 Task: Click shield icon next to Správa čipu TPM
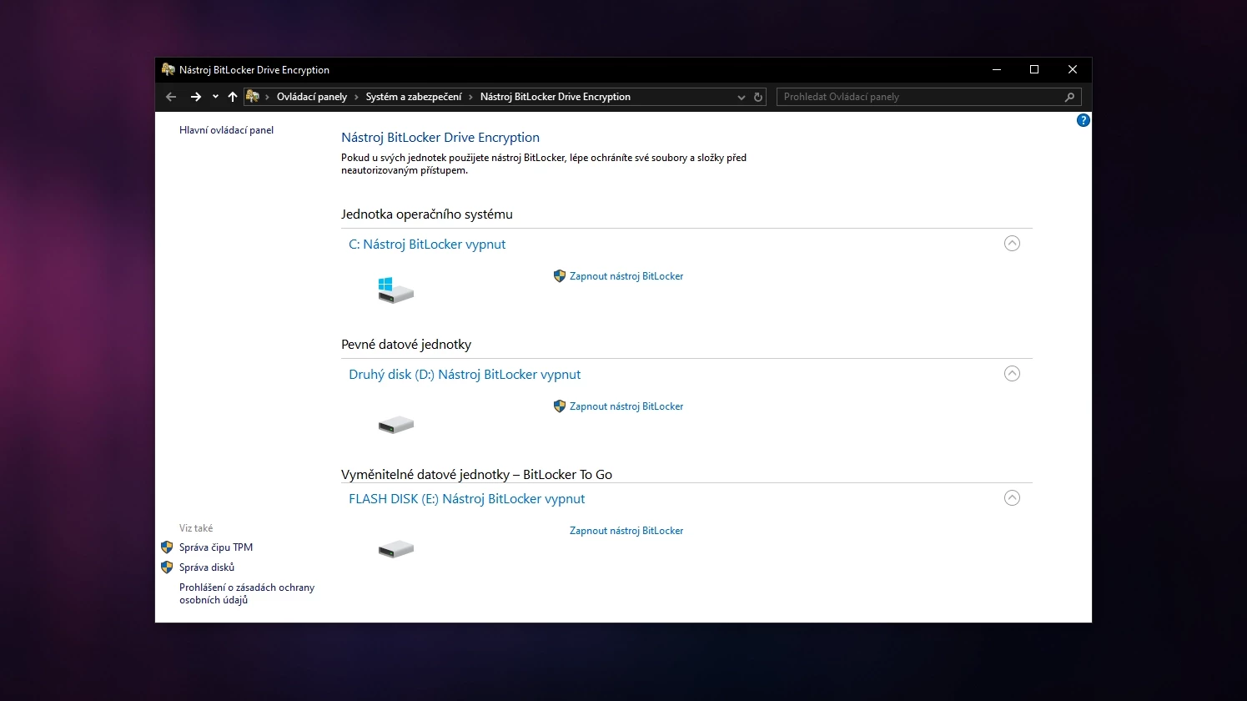pos(167,547)
